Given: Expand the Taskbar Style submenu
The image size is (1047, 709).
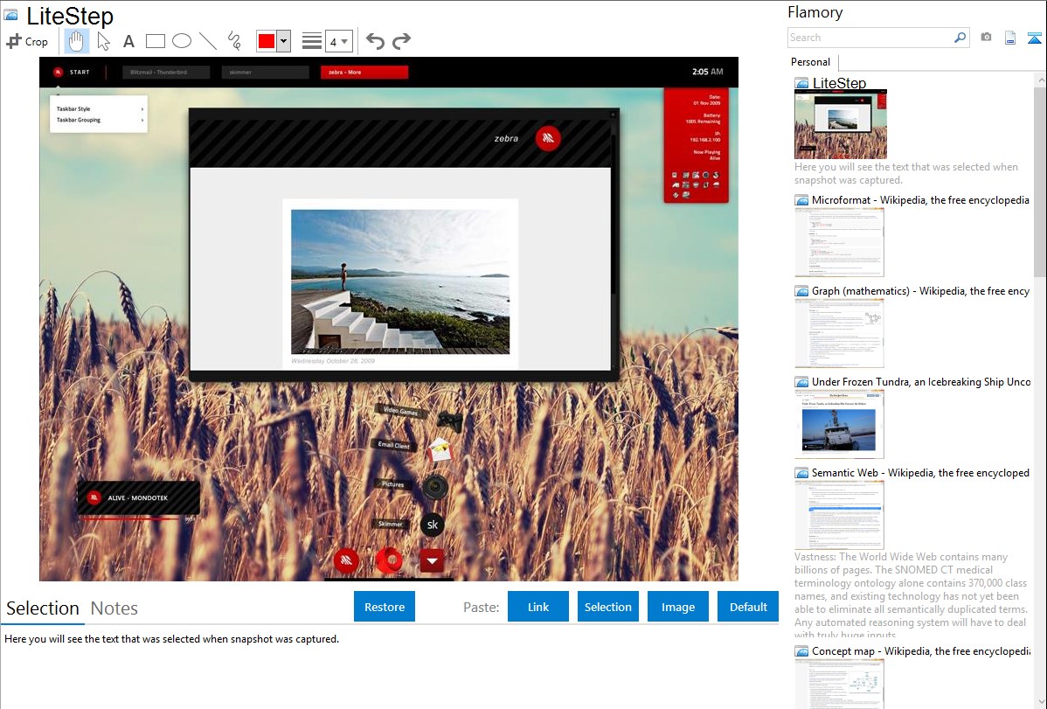Looking at the screenshot, I should pos(99,108).
